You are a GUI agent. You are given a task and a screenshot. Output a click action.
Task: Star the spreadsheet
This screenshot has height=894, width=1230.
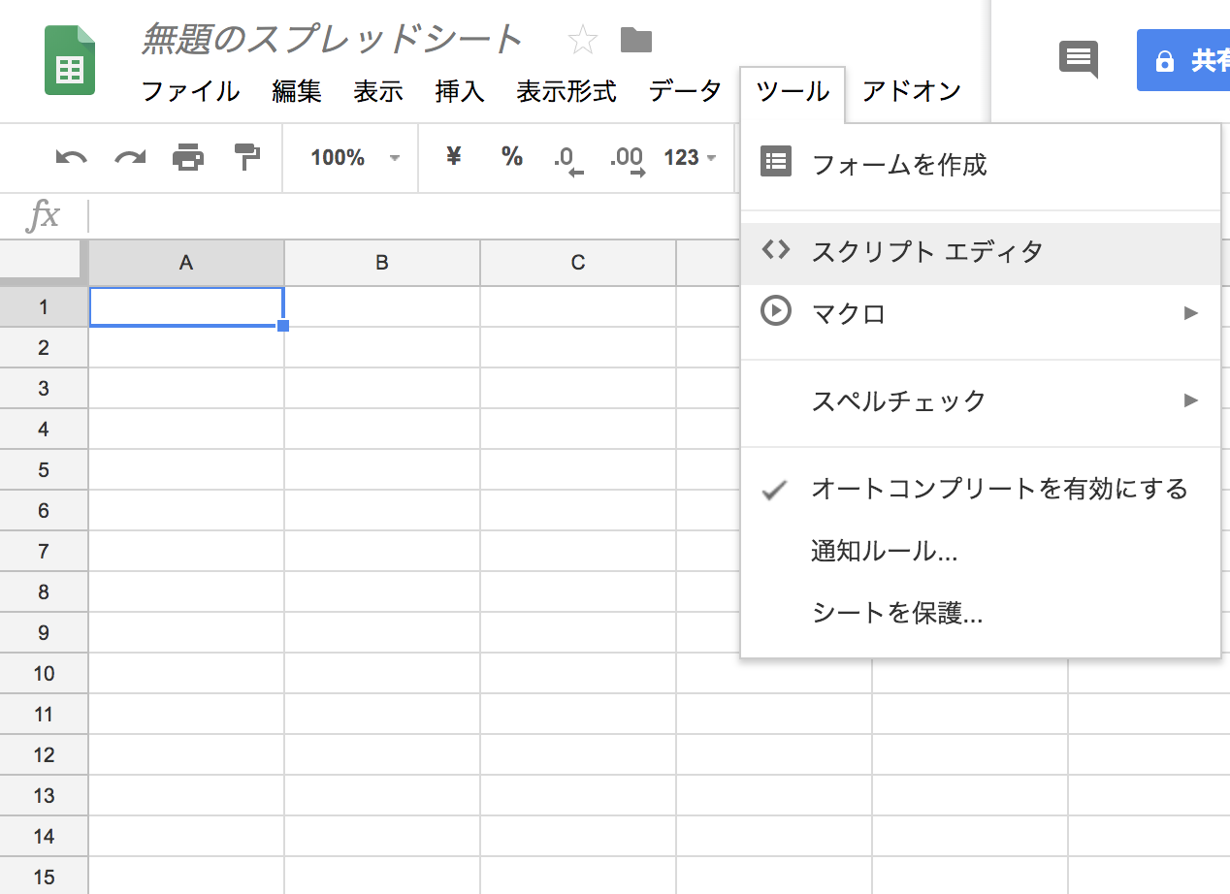(x=583, y=40)
